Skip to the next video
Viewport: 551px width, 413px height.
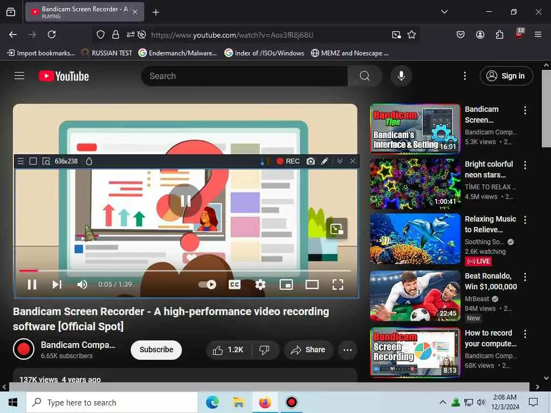[57, 284]
